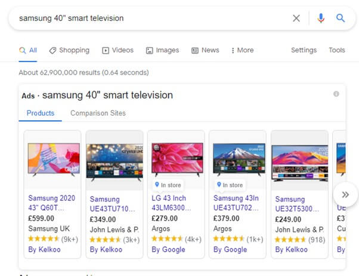The width and height of the screenshot is (359, 276).
Task: Click the In store pin on Samsung 43In
Action: coord(230,185)
